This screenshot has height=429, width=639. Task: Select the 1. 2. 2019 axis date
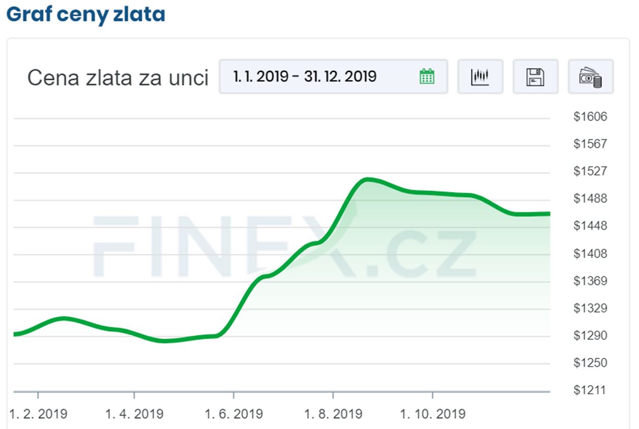pyautogui.click(x=38, y=414)
